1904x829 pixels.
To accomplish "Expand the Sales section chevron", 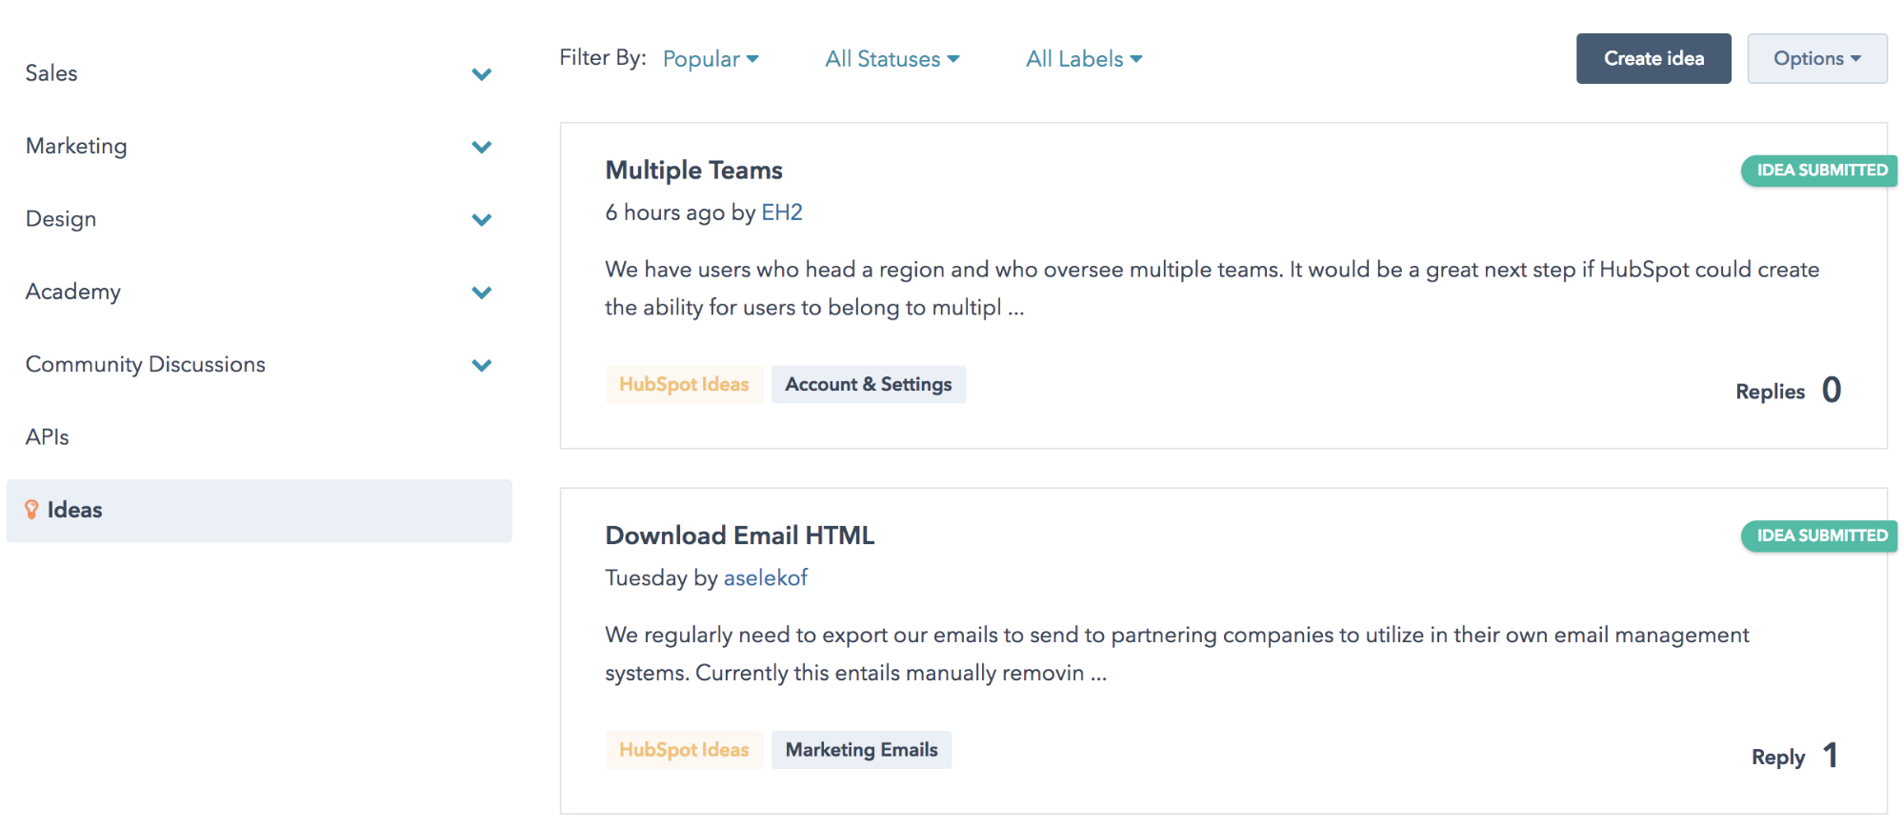I will [x=482, y=74].
